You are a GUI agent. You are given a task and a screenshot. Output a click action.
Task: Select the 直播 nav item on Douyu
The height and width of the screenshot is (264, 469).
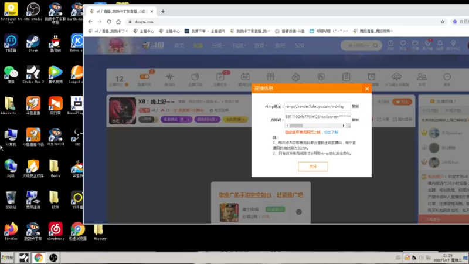point(198,46)
